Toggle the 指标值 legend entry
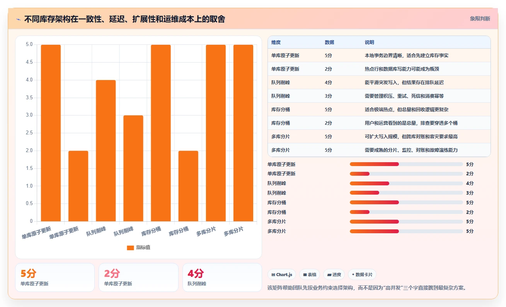506x307 pixels. pyautogui.click(x=138, y=248)
